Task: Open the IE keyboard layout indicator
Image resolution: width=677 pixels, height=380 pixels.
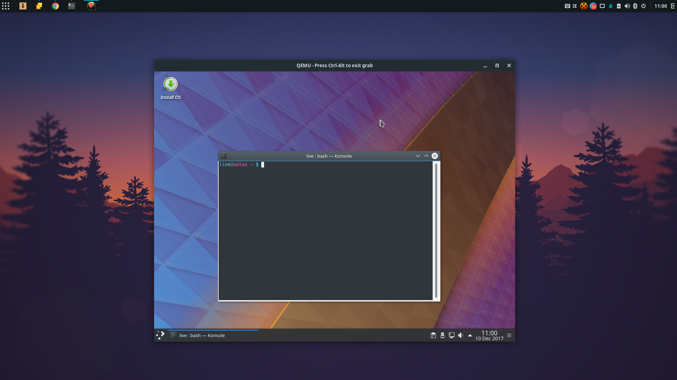Action: coord(575,6)
